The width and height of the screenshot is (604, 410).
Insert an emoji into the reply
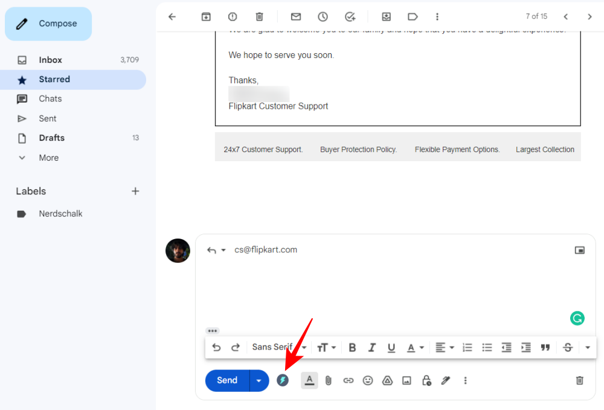click(368, 380)
